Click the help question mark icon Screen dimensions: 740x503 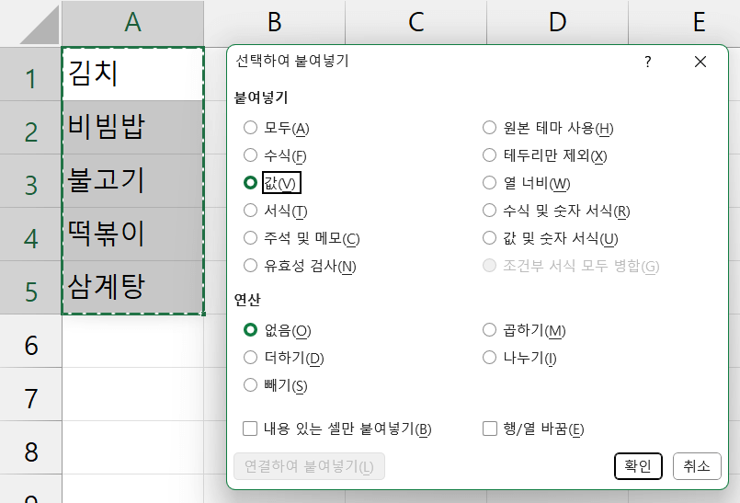coord(648,63)
